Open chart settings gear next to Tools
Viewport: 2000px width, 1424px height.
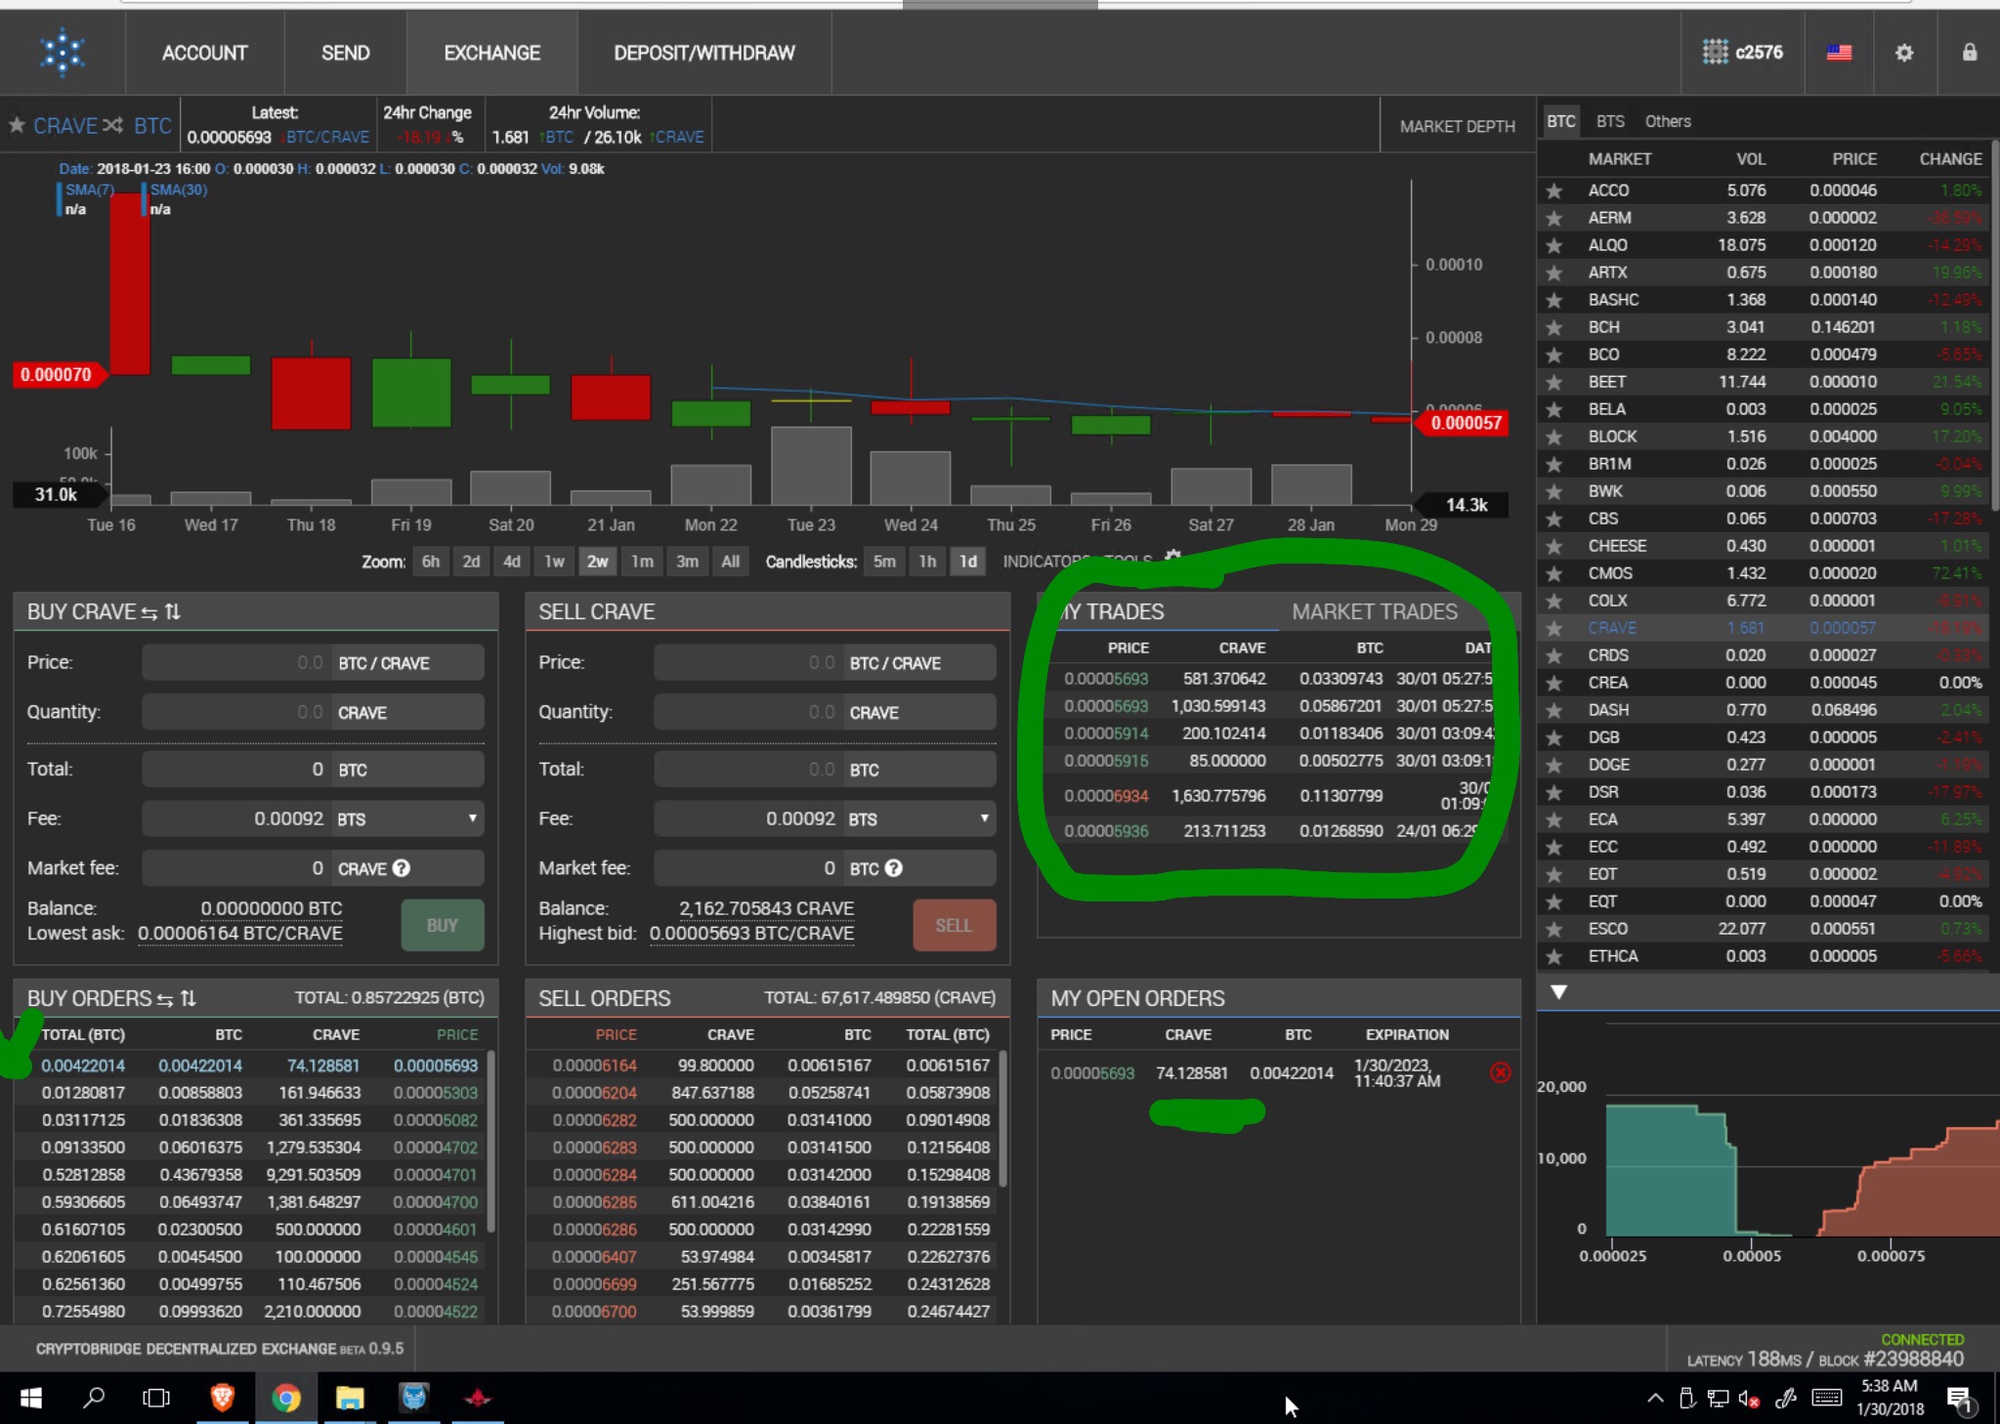(x=1173, y=556)
